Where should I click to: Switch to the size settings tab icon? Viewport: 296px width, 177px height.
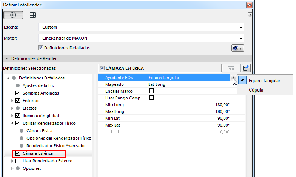[x=33, y=15]
